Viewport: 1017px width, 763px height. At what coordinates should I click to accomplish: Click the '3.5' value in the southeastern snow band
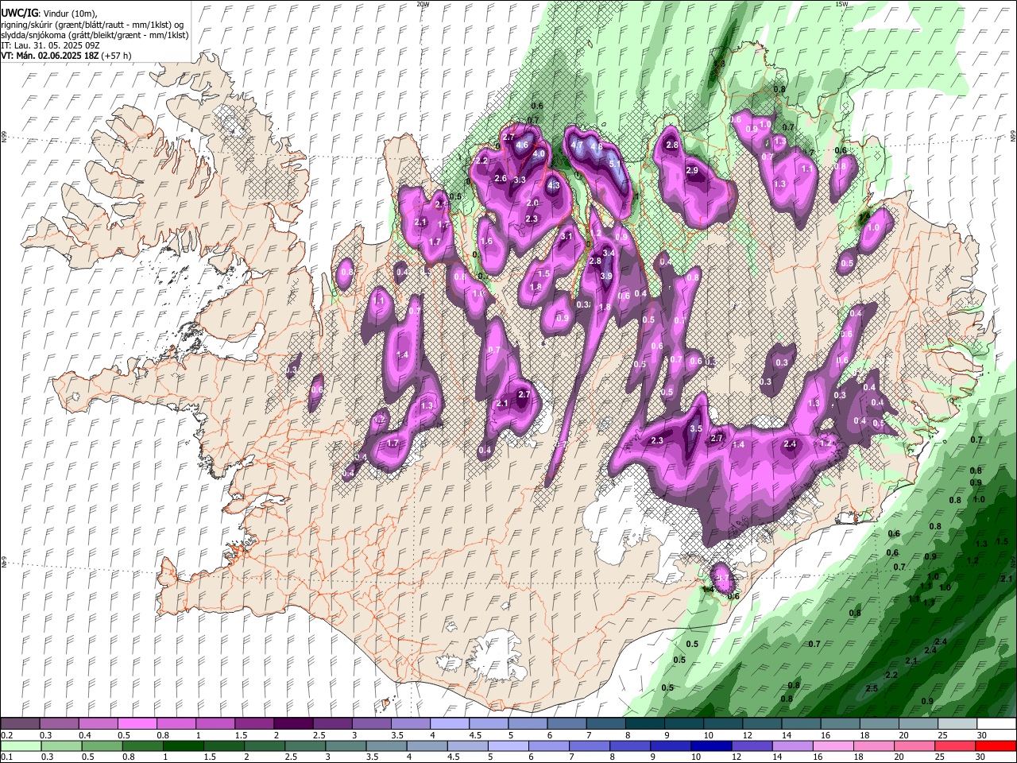[x=696, y=428]
